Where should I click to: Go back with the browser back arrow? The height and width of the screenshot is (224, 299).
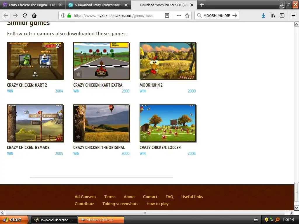click(x=6, y=15)
